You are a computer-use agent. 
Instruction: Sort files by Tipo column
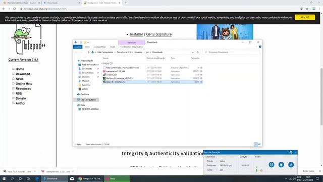click(173, 58)
